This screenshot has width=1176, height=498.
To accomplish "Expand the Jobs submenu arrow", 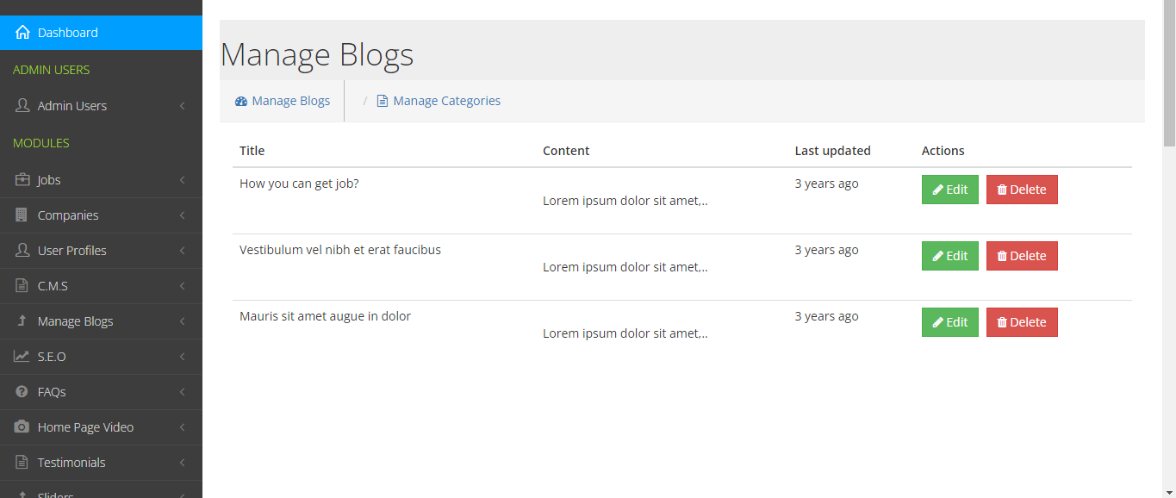I will coord(183,180).
